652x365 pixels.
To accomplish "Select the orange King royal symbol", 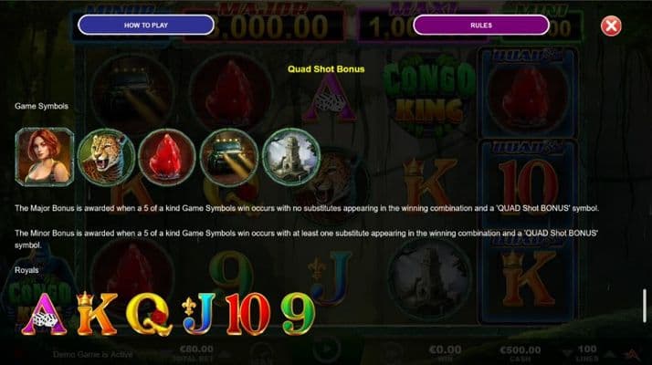I will [97, 314].
